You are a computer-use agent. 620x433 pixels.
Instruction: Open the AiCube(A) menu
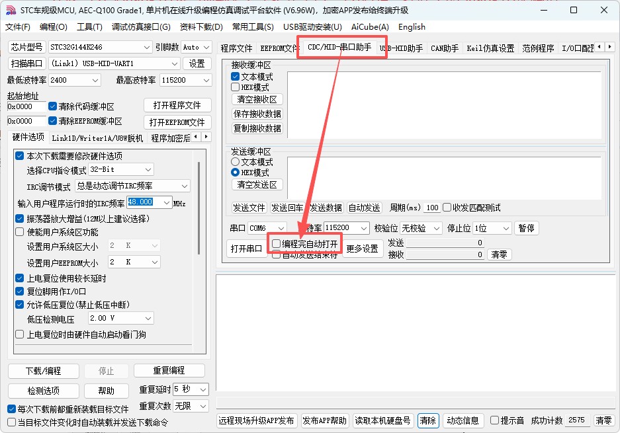pyautogui.click(x=370, y=27)
